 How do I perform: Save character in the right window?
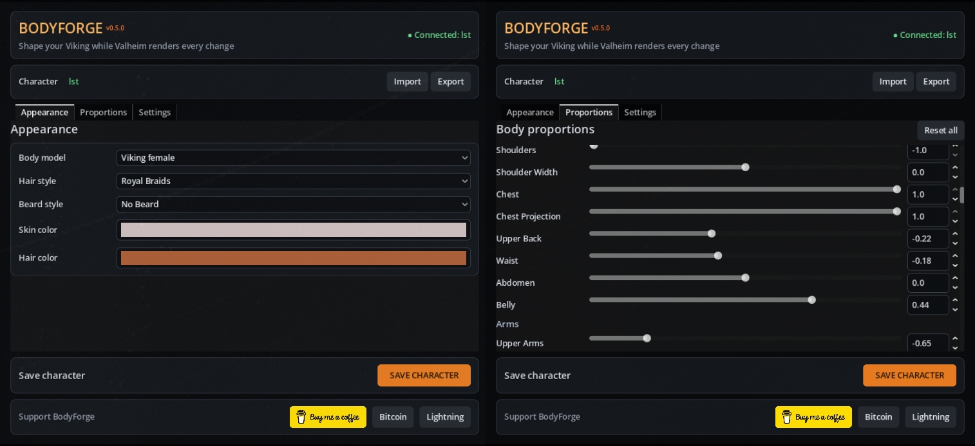click(909, 375)
